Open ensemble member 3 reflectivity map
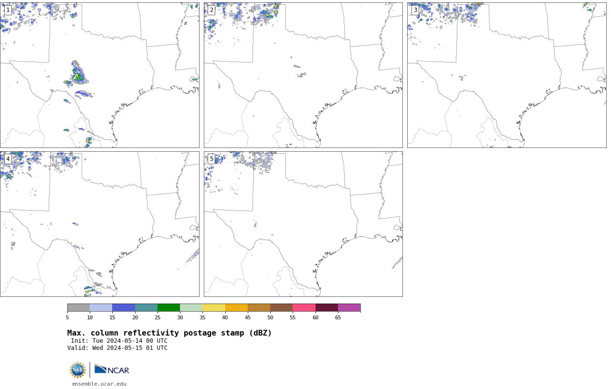This screenshot has height=389, width=611. click(x=507, y=75)
